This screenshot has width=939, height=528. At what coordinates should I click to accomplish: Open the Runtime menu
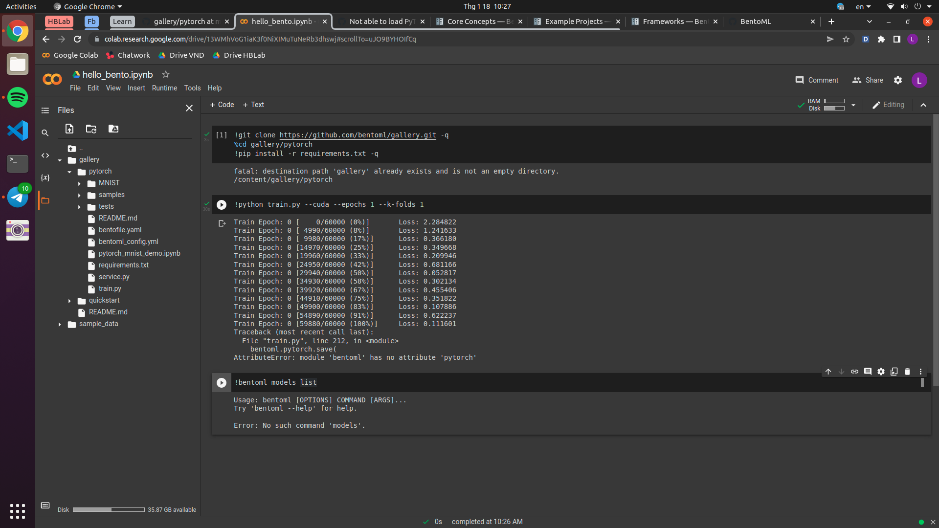coord(164,88)
